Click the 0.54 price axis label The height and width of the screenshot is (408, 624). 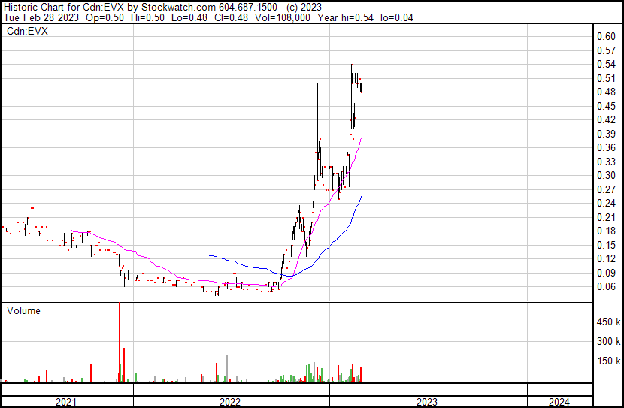pos(606,64)
